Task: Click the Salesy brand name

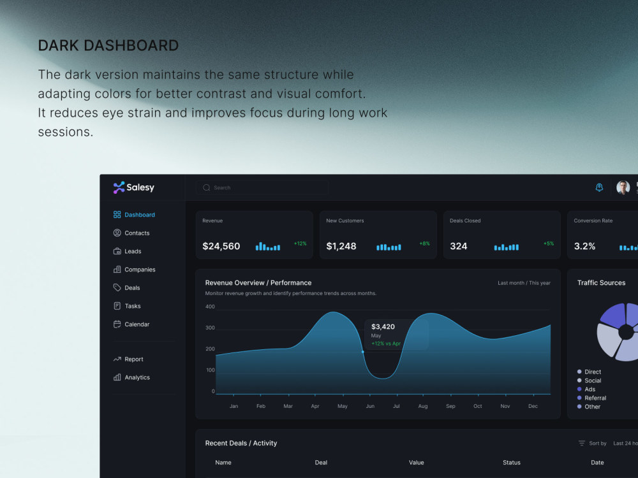Action: pos(140,187)
